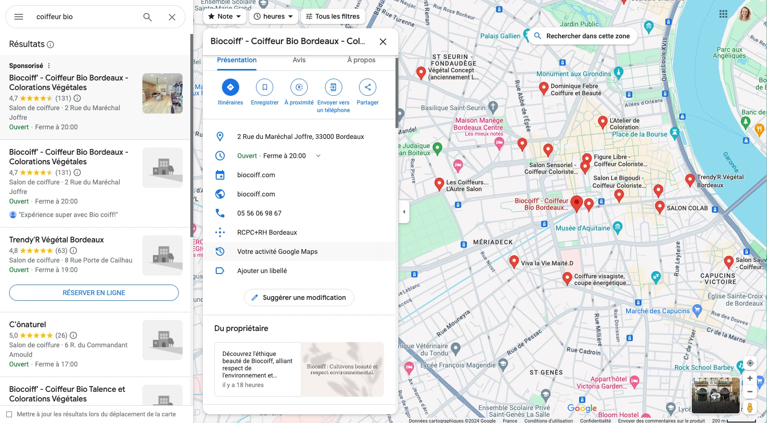Click RÉSERVER EN LIGNE button

point(94,293)
